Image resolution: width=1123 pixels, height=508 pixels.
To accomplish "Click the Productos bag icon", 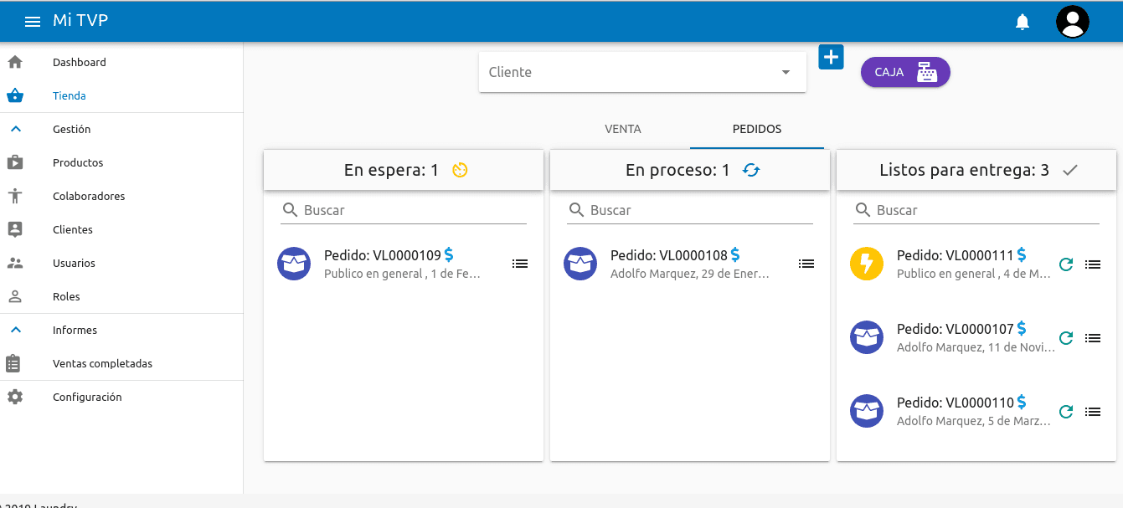I will (x=15, y=162).
